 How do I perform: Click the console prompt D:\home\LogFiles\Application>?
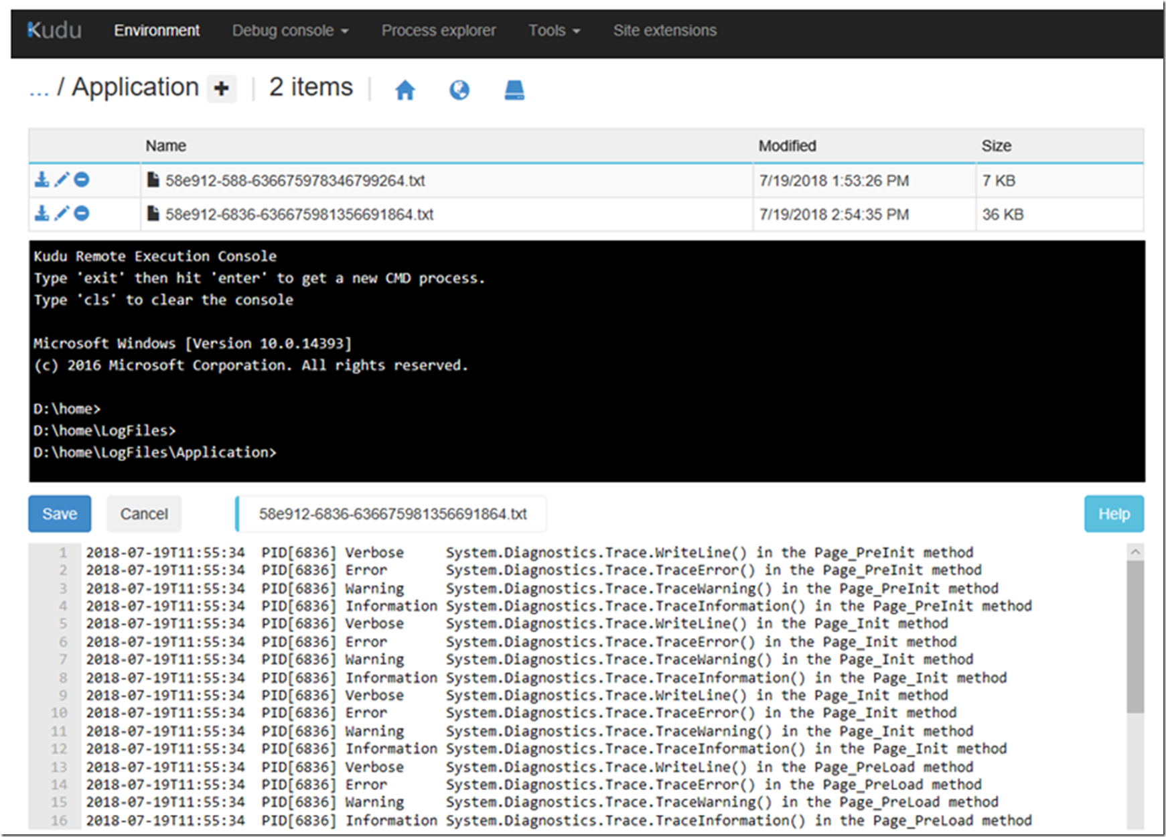click(155, 452)
